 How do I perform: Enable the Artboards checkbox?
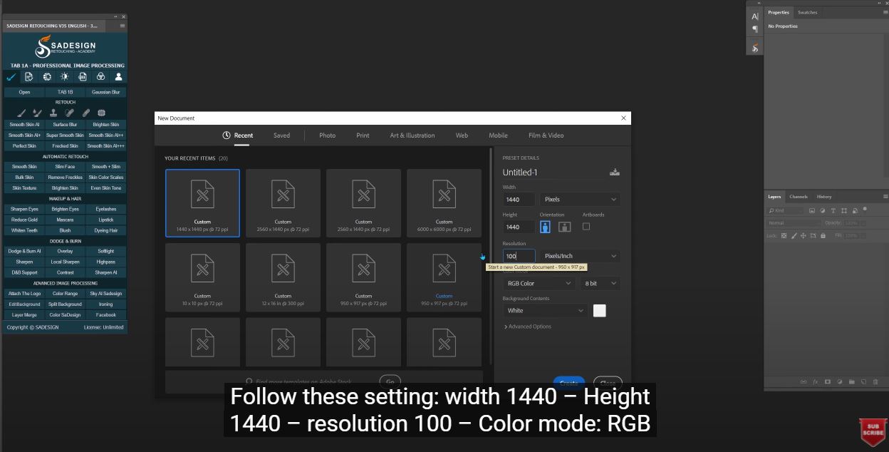(586, 227)
